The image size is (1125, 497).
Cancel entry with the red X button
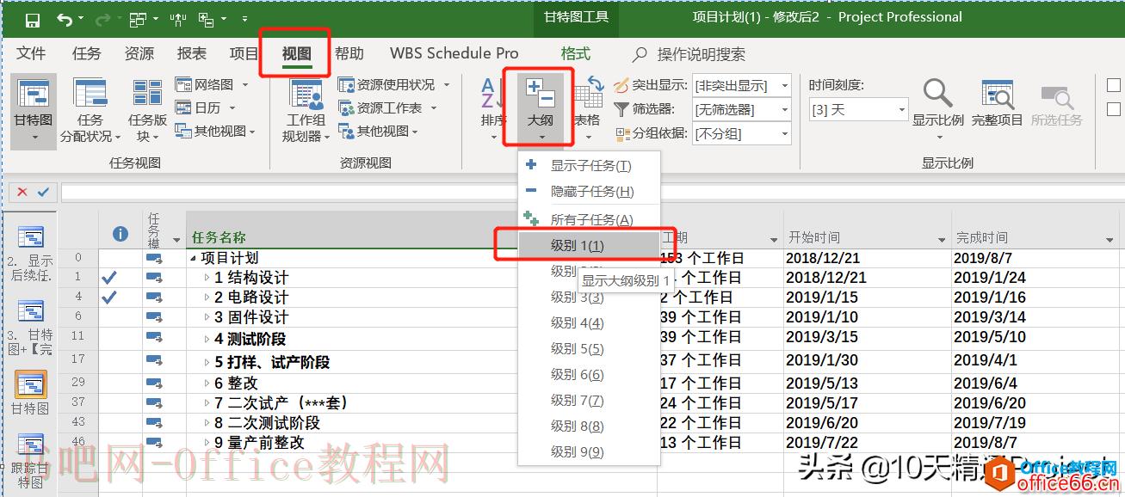22,192
